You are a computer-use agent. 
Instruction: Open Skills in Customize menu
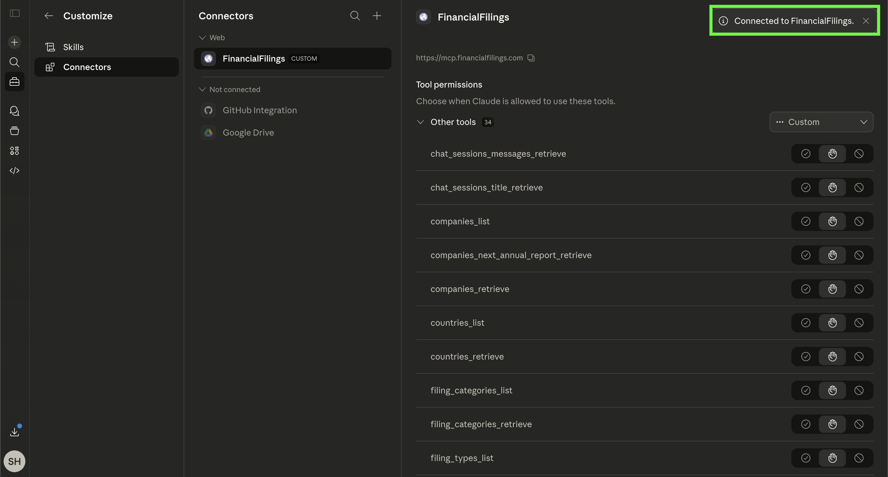click(107, 47)
